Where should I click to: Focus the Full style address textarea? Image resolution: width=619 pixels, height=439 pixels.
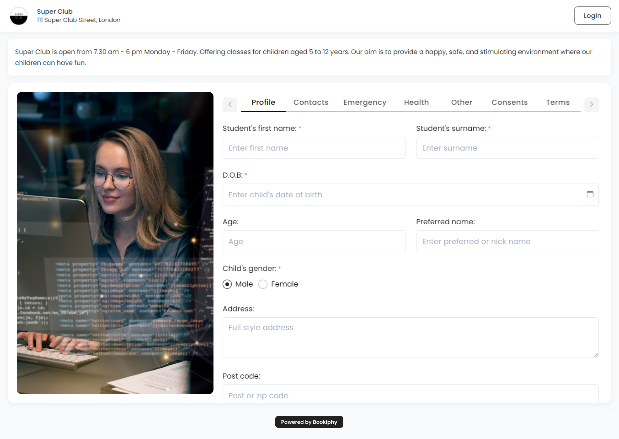point(410,337)
